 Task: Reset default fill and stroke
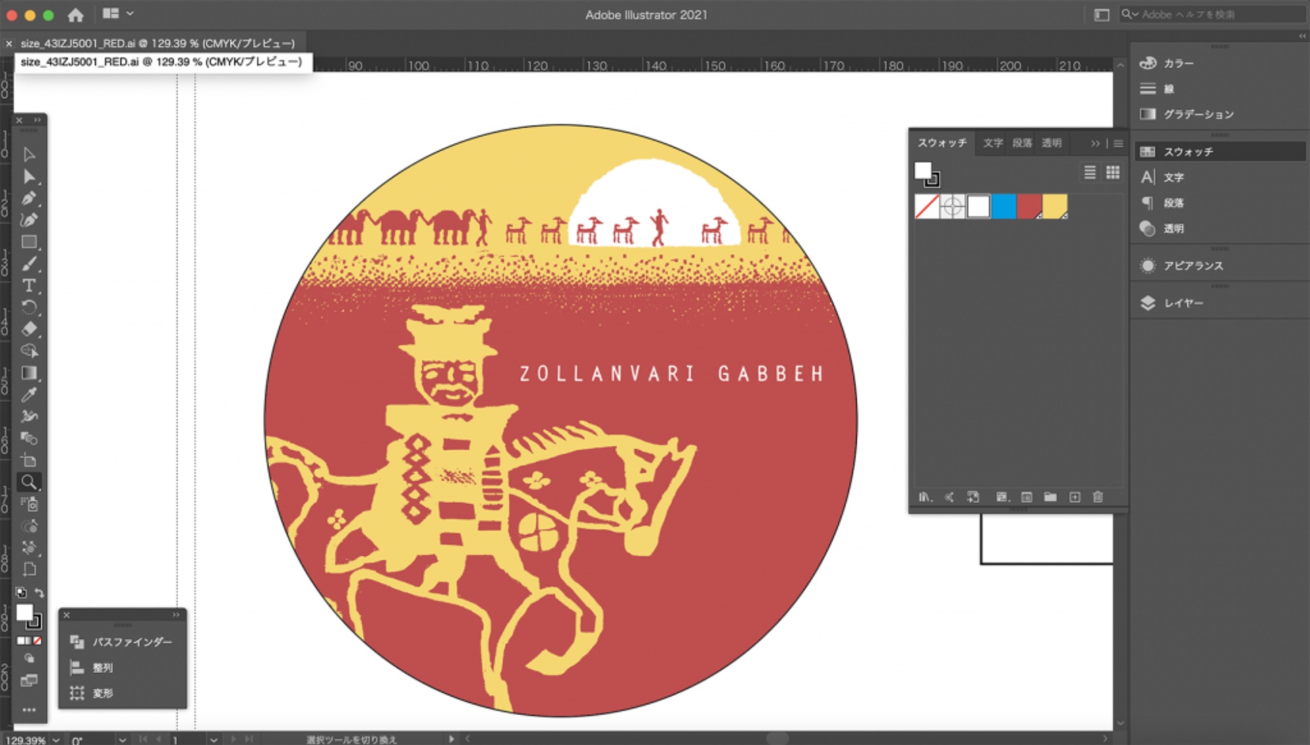[x=21, y=593]
